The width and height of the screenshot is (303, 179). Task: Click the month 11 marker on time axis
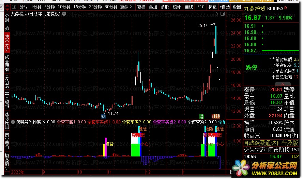[x=109, y=172]
